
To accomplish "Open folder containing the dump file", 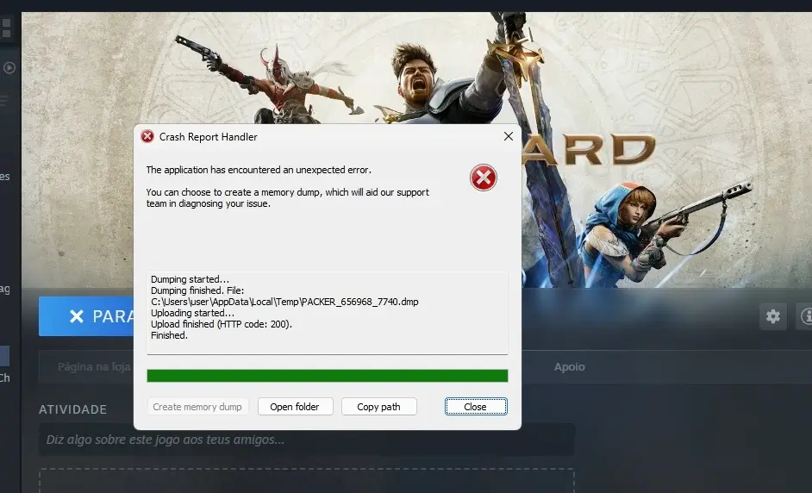I will 295,407.
